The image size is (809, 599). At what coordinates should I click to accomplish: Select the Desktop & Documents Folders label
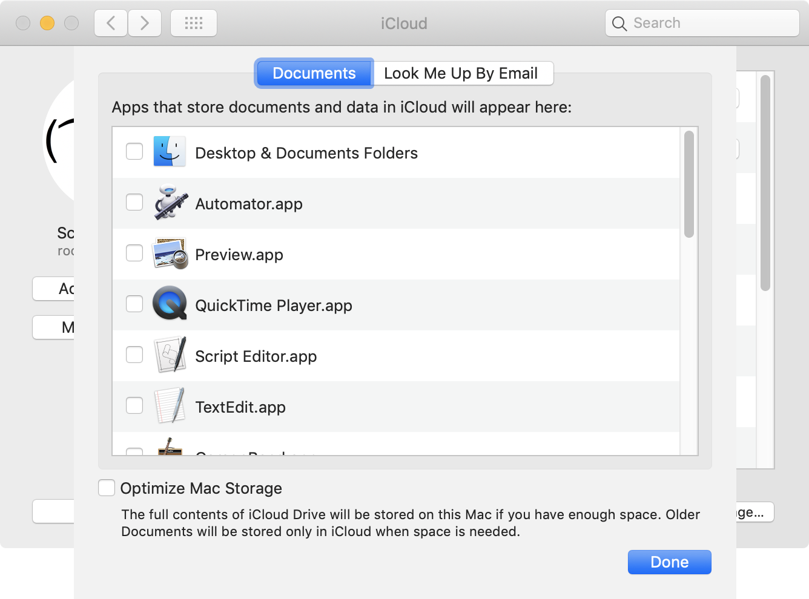point(306,153)
